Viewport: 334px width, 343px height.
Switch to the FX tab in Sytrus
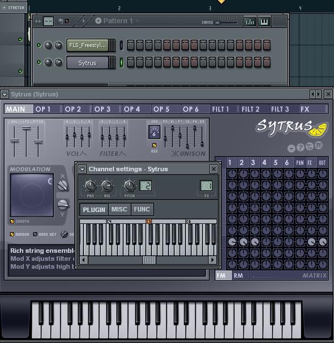click(x=314, y=109)
